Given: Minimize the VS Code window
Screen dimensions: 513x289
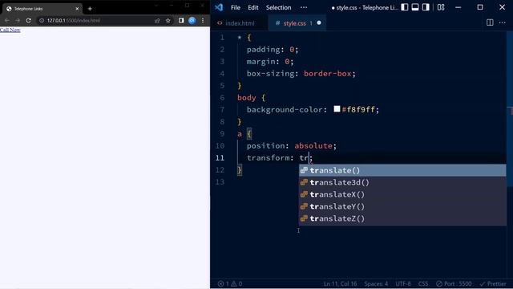Looking at the screenshot, I should 458,7.
